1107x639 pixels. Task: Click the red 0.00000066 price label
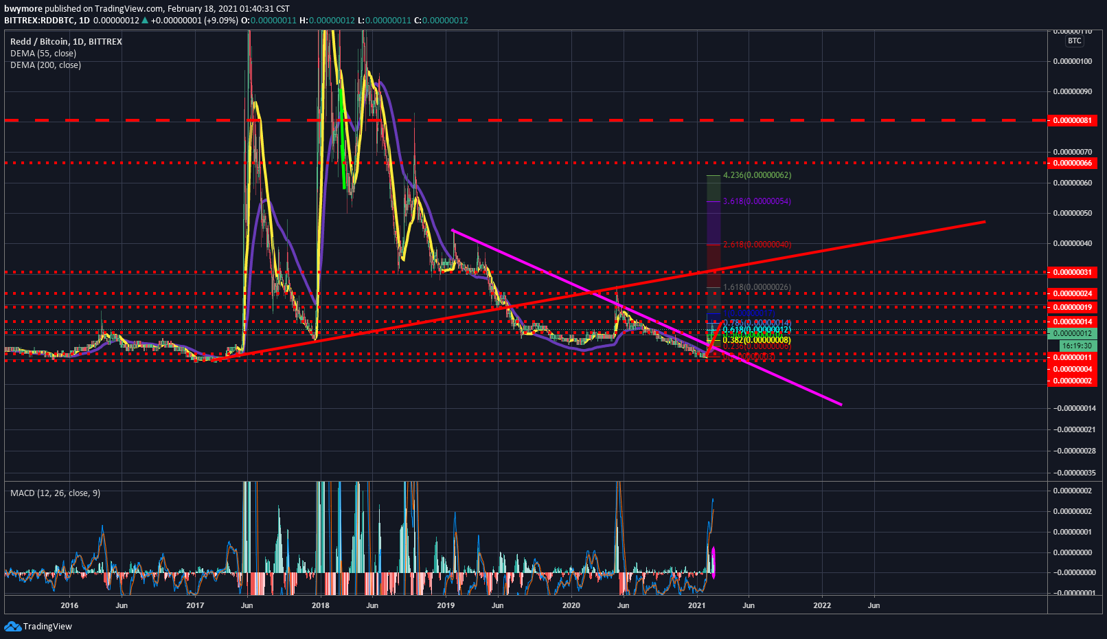(x=1072, y=163)
